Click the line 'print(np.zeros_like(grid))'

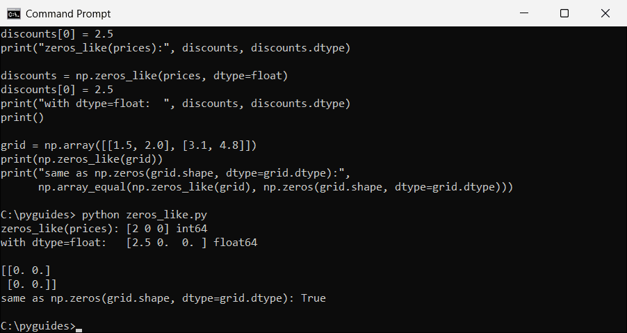[x=81, y=159]
